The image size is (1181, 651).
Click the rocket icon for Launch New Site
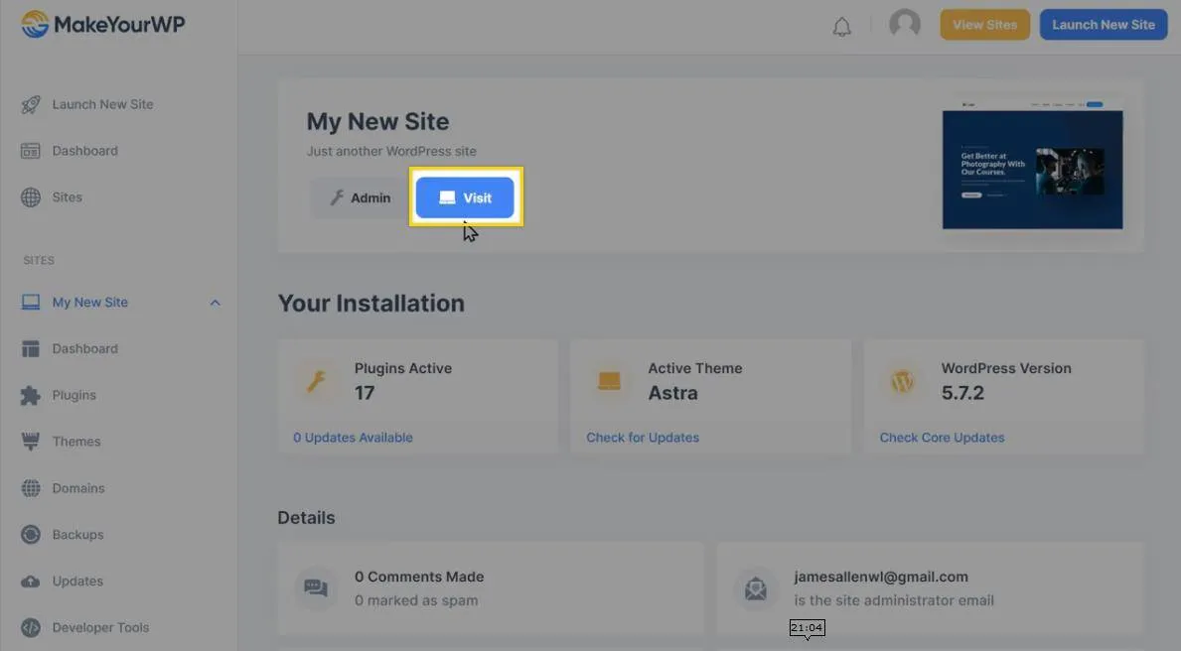click(x=31, y=104)
